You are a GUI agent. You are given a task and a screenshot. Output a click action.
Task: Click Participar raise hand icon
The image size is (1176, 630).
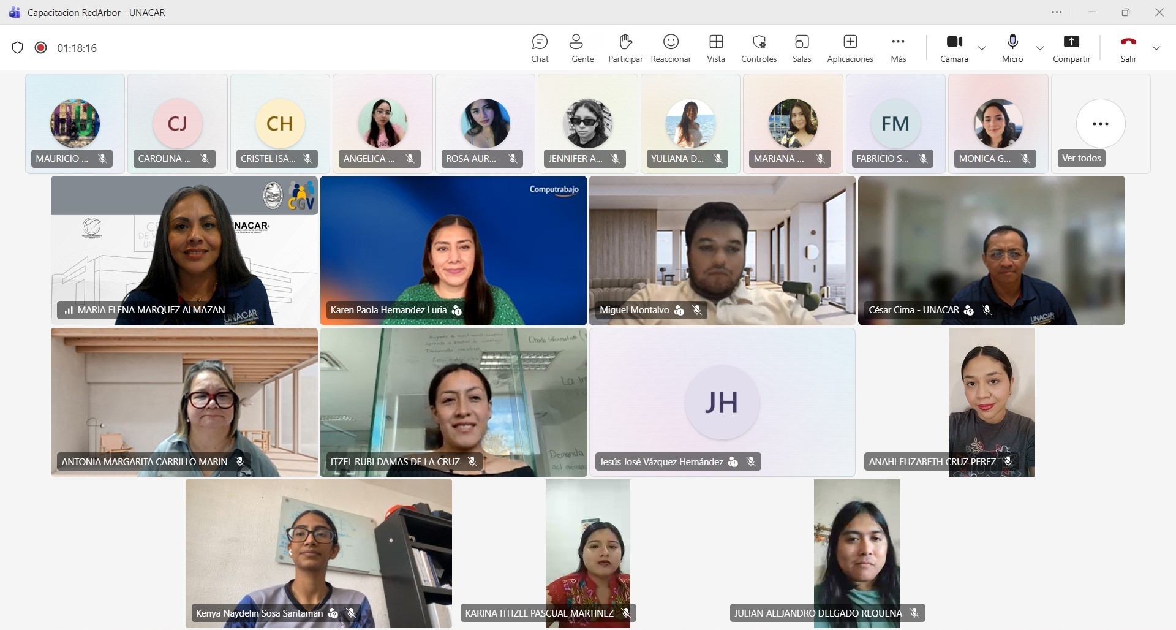[625, 48]
